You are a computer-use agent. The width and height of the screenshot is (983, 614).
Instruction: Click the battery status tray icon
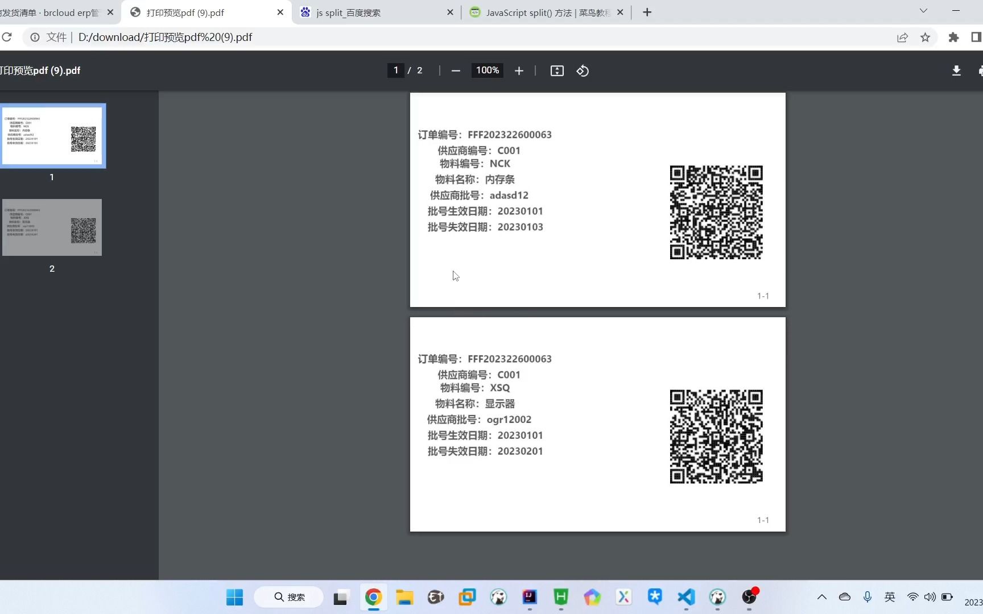coord(947,597)
